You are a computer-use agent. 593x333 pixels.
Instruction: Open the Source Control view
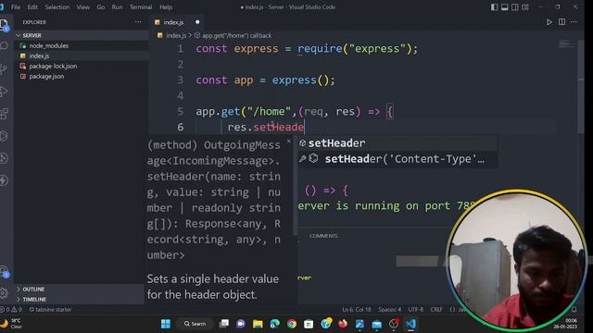4,68
